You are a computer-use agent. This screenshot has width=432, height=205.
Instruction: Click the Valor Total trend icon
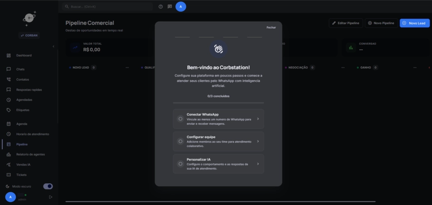(x=75, y=47)
